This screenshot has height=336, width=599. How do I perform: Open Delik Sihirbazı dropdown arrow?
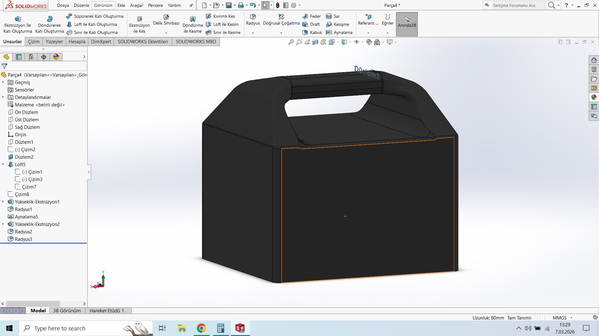coord(166,33)
